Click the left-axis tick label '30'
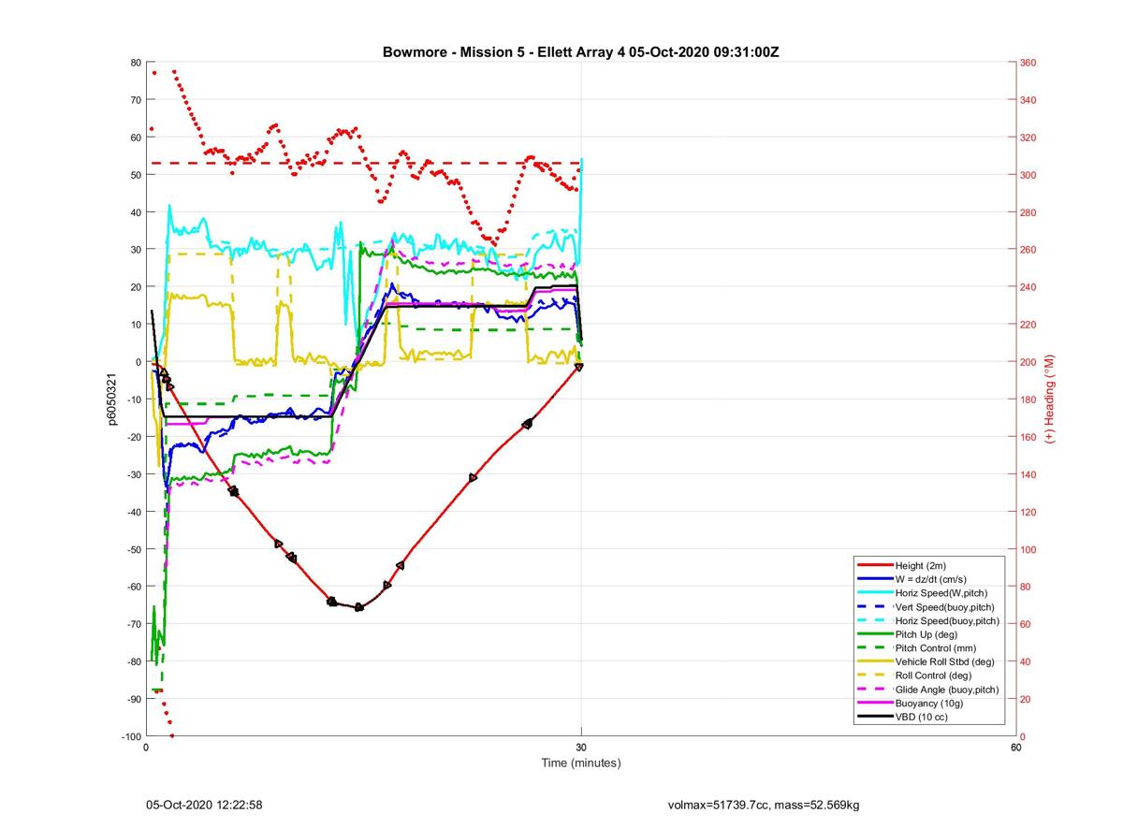This screenshot has height=828, width=1123. coord(137,250)
